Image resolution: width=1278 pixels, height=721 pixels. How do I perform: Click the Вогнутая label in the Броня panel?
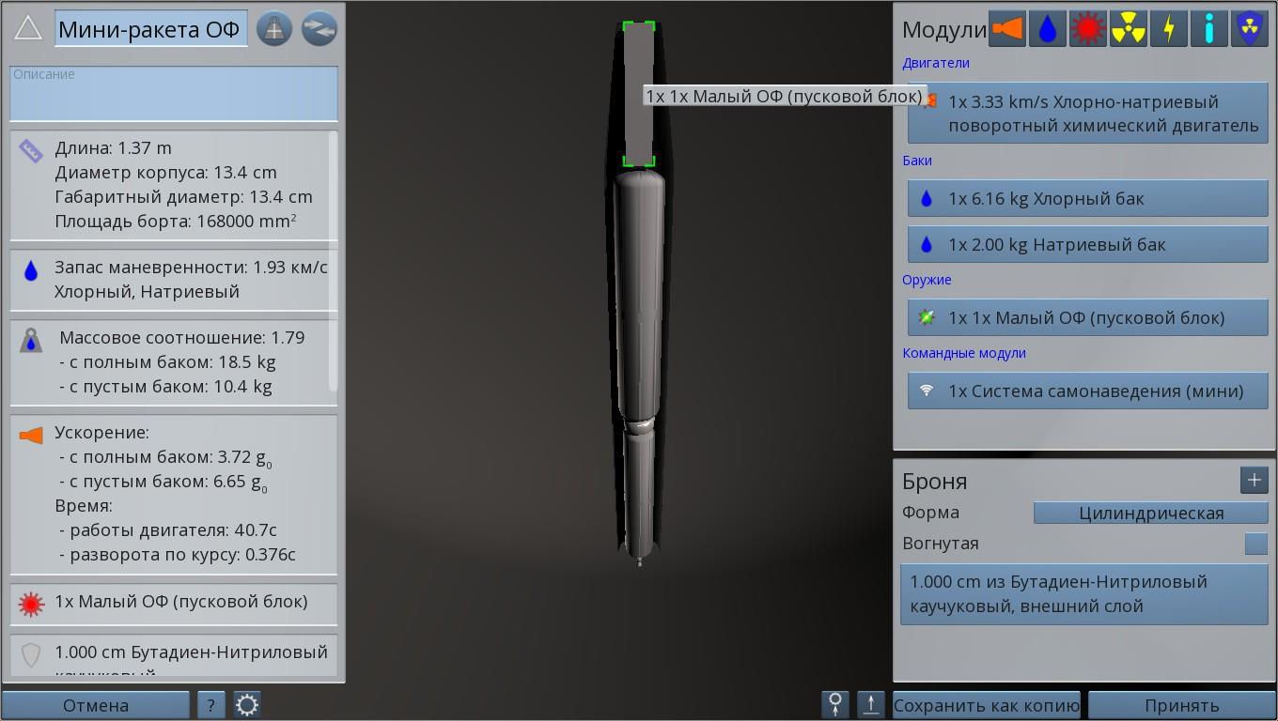point(941,544)
